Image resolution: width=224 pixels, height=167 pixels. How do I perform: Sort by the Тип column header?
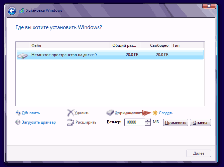click(x=187, y=45)
